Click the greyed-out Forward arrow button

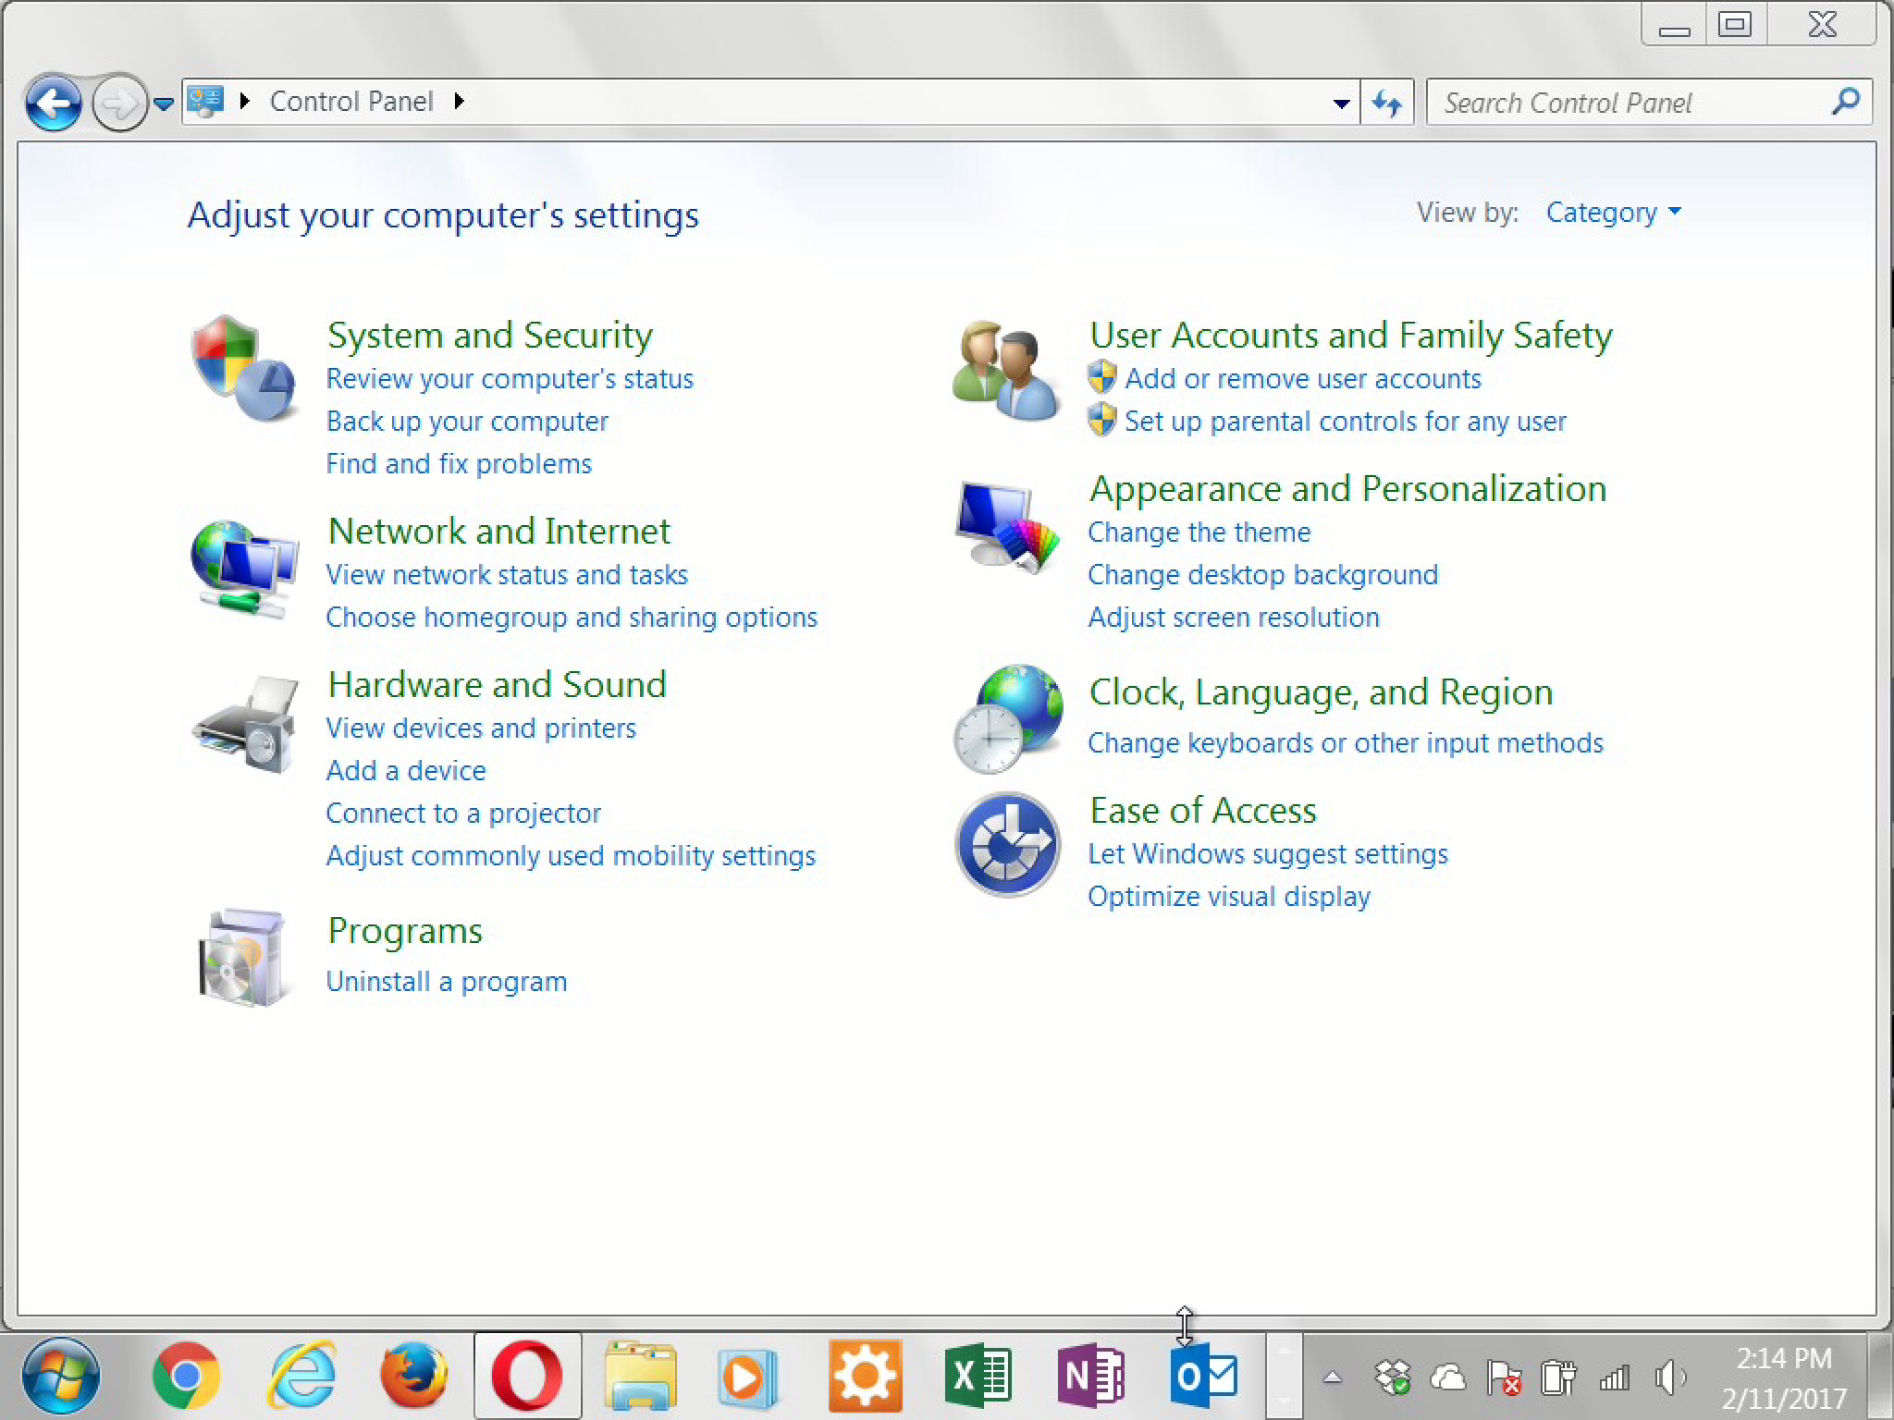pos(120,103)
